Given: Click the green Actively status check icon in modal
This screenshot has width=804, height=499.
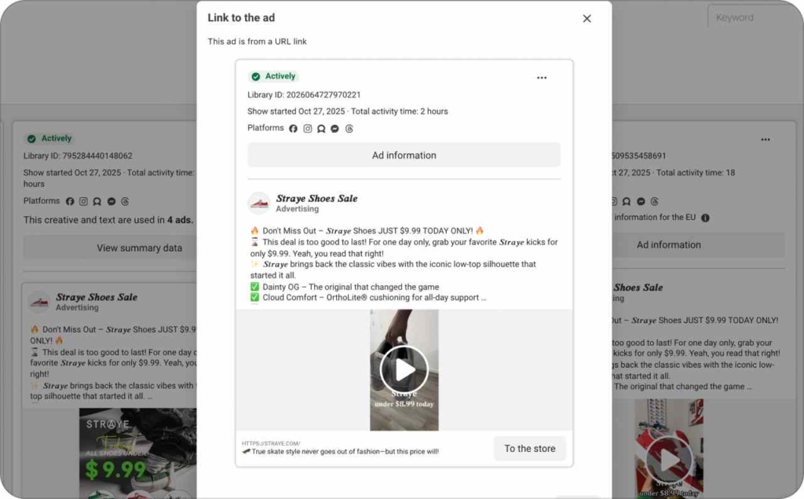Looking at the screenshot, I should [x=255, y=77].
